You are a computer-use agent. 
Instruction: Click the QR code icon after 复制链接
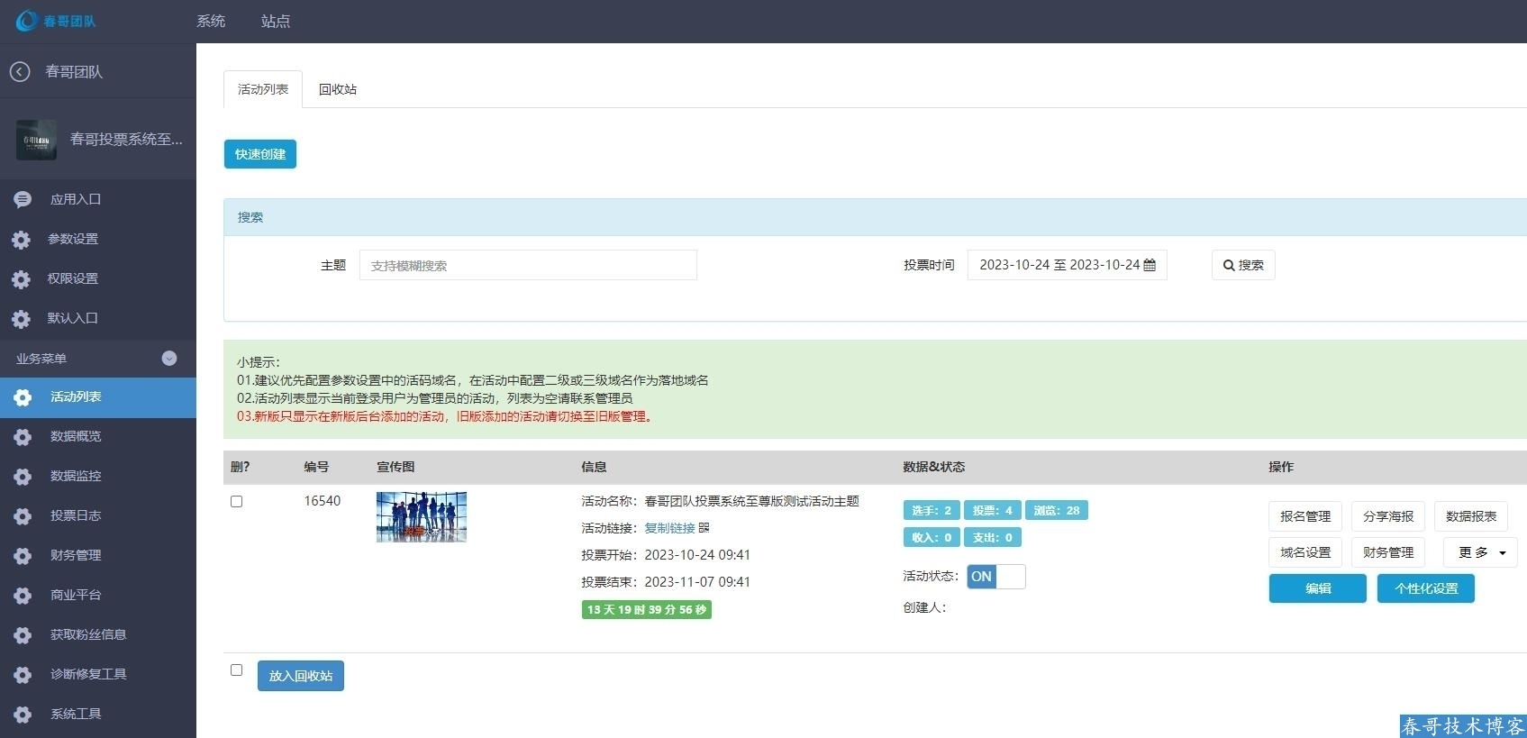coord(704,528)
